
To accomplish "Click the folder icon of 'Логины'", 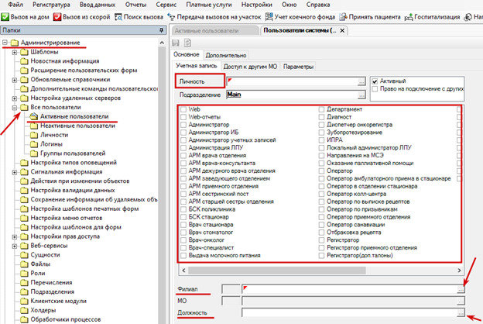I will [34, 144].
